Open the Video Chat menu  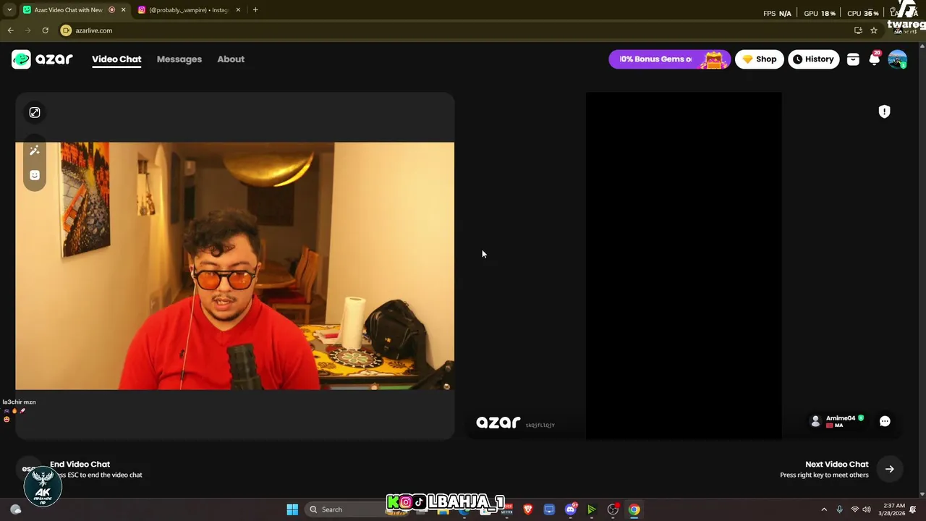click(x=116, y=59)
